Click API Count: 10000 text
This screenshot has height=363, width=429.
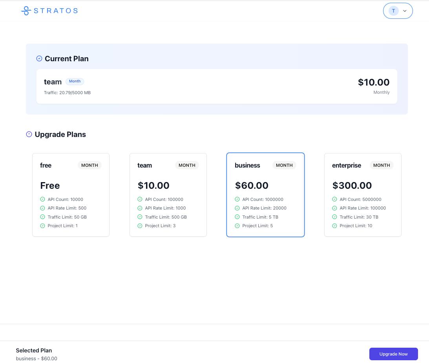[x=66, y=199]
